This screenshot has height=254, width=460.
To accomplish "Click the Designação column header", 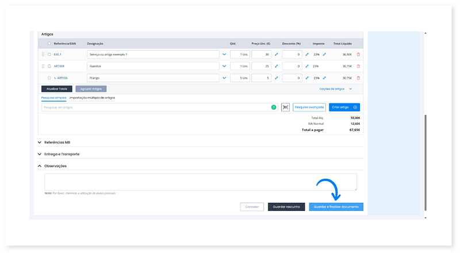I will point(95,44).
